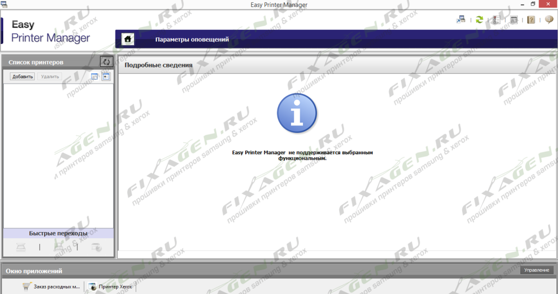Click the scanner quick link icon
The image size is (558, 294).
click(21, 247)
